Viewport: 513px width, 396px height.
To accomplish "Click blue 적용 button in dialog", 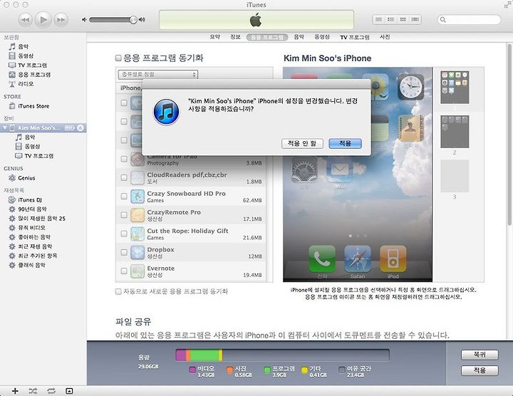I will point(345,143).
